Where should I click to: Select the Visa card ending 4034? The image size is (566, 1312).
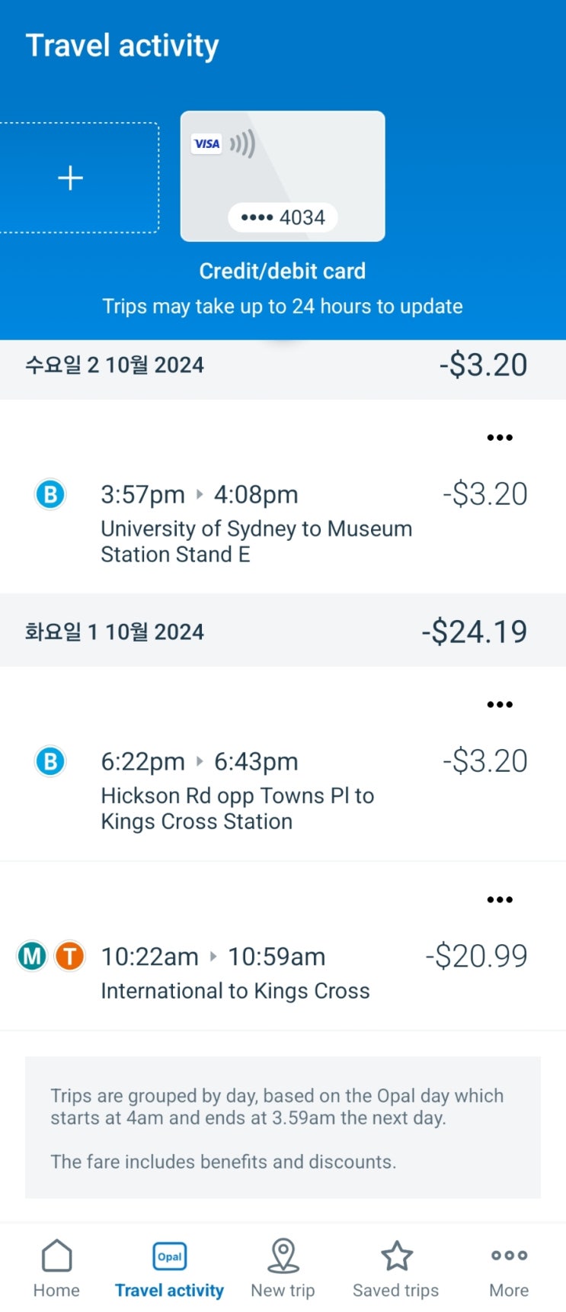coord(283,176)
